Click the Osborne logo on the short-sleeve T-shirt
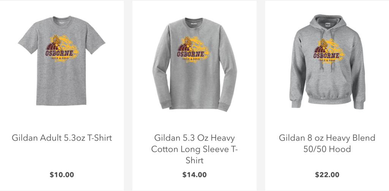The image size is (389, 191). [62, 48]
